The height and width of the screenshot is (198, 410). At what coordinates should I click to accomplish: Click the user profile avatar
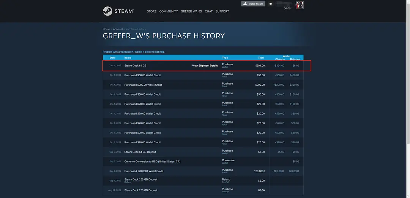(x=300, y=5)
